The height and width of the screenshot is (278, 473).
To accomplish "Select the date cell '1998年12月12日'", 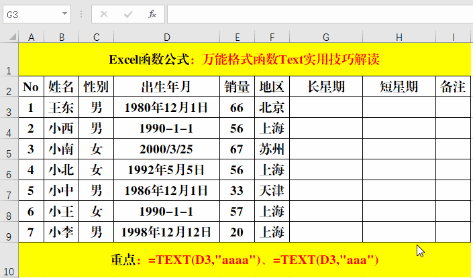I will (166, 232).
